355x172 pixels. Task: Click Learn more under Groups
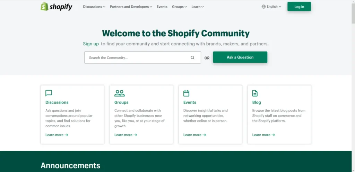pos(125,135)
